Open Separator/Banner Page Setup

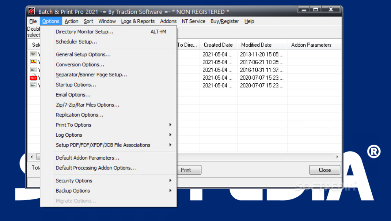click(x=108, y=75)
